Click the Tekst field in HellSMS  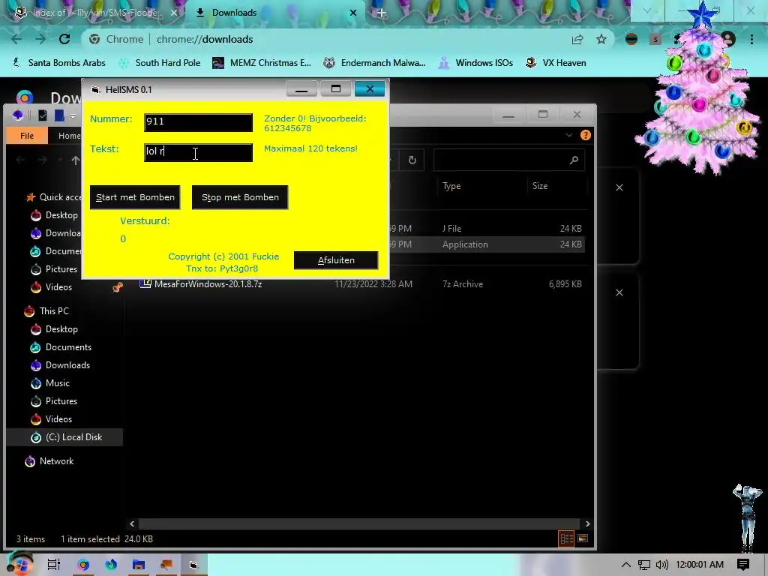[198, 152]
